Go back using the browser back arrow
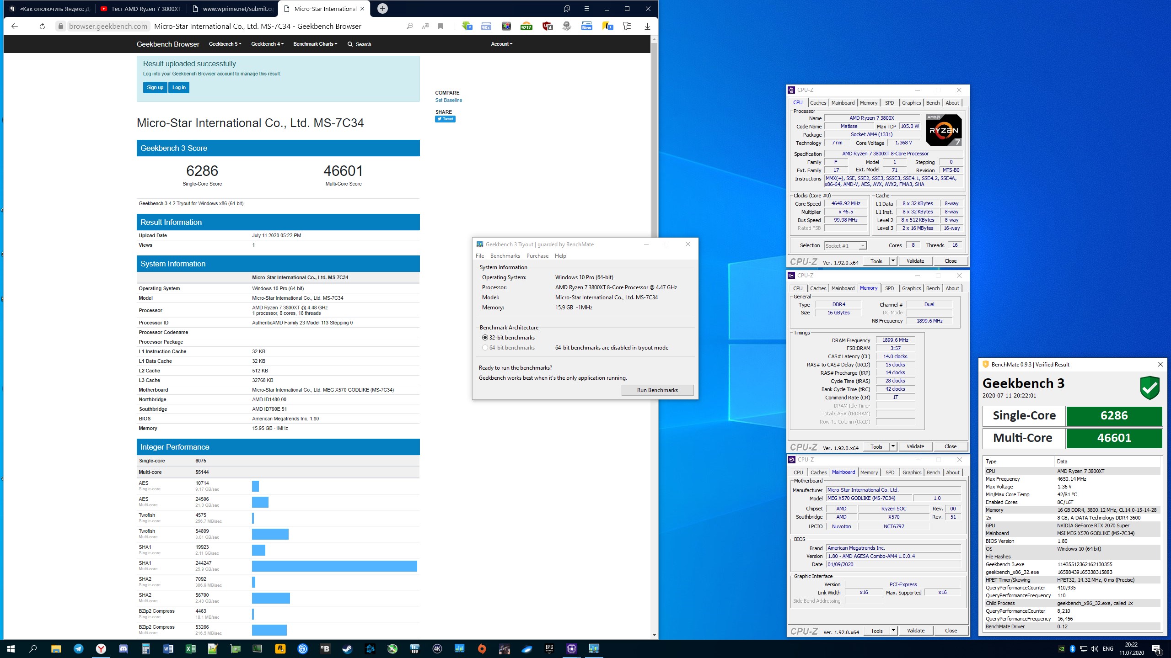The image size is (1171, 658). (x=15, y=27)
